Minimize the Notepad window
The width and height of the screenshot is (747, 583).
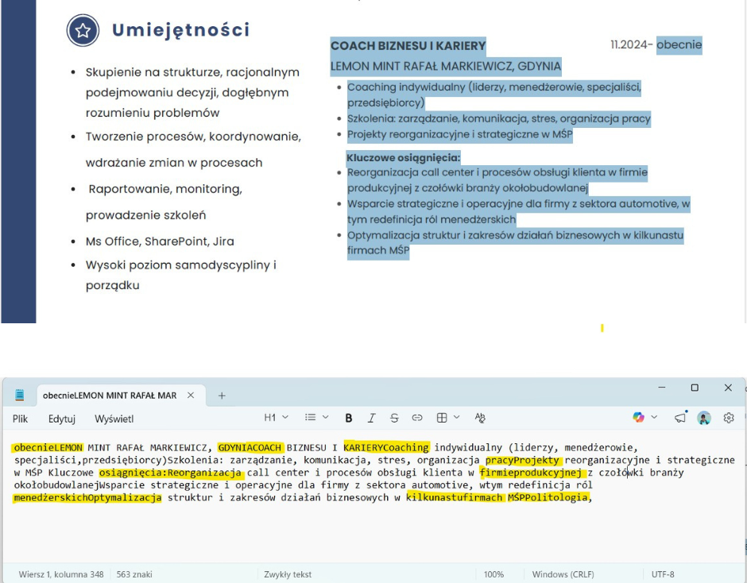[662, 388]
